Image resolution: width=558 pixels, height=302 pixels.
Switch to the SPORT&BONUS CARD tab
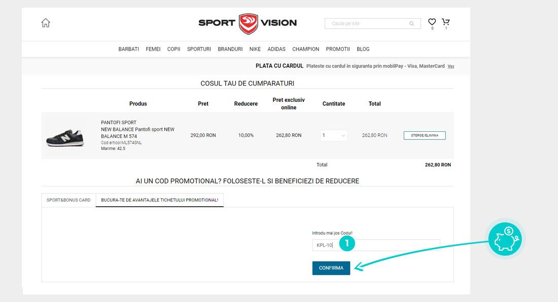point(68,200)
